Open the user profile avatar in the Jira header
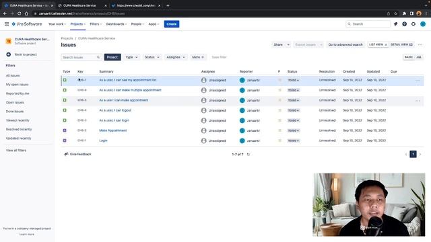 pos(423,24)
